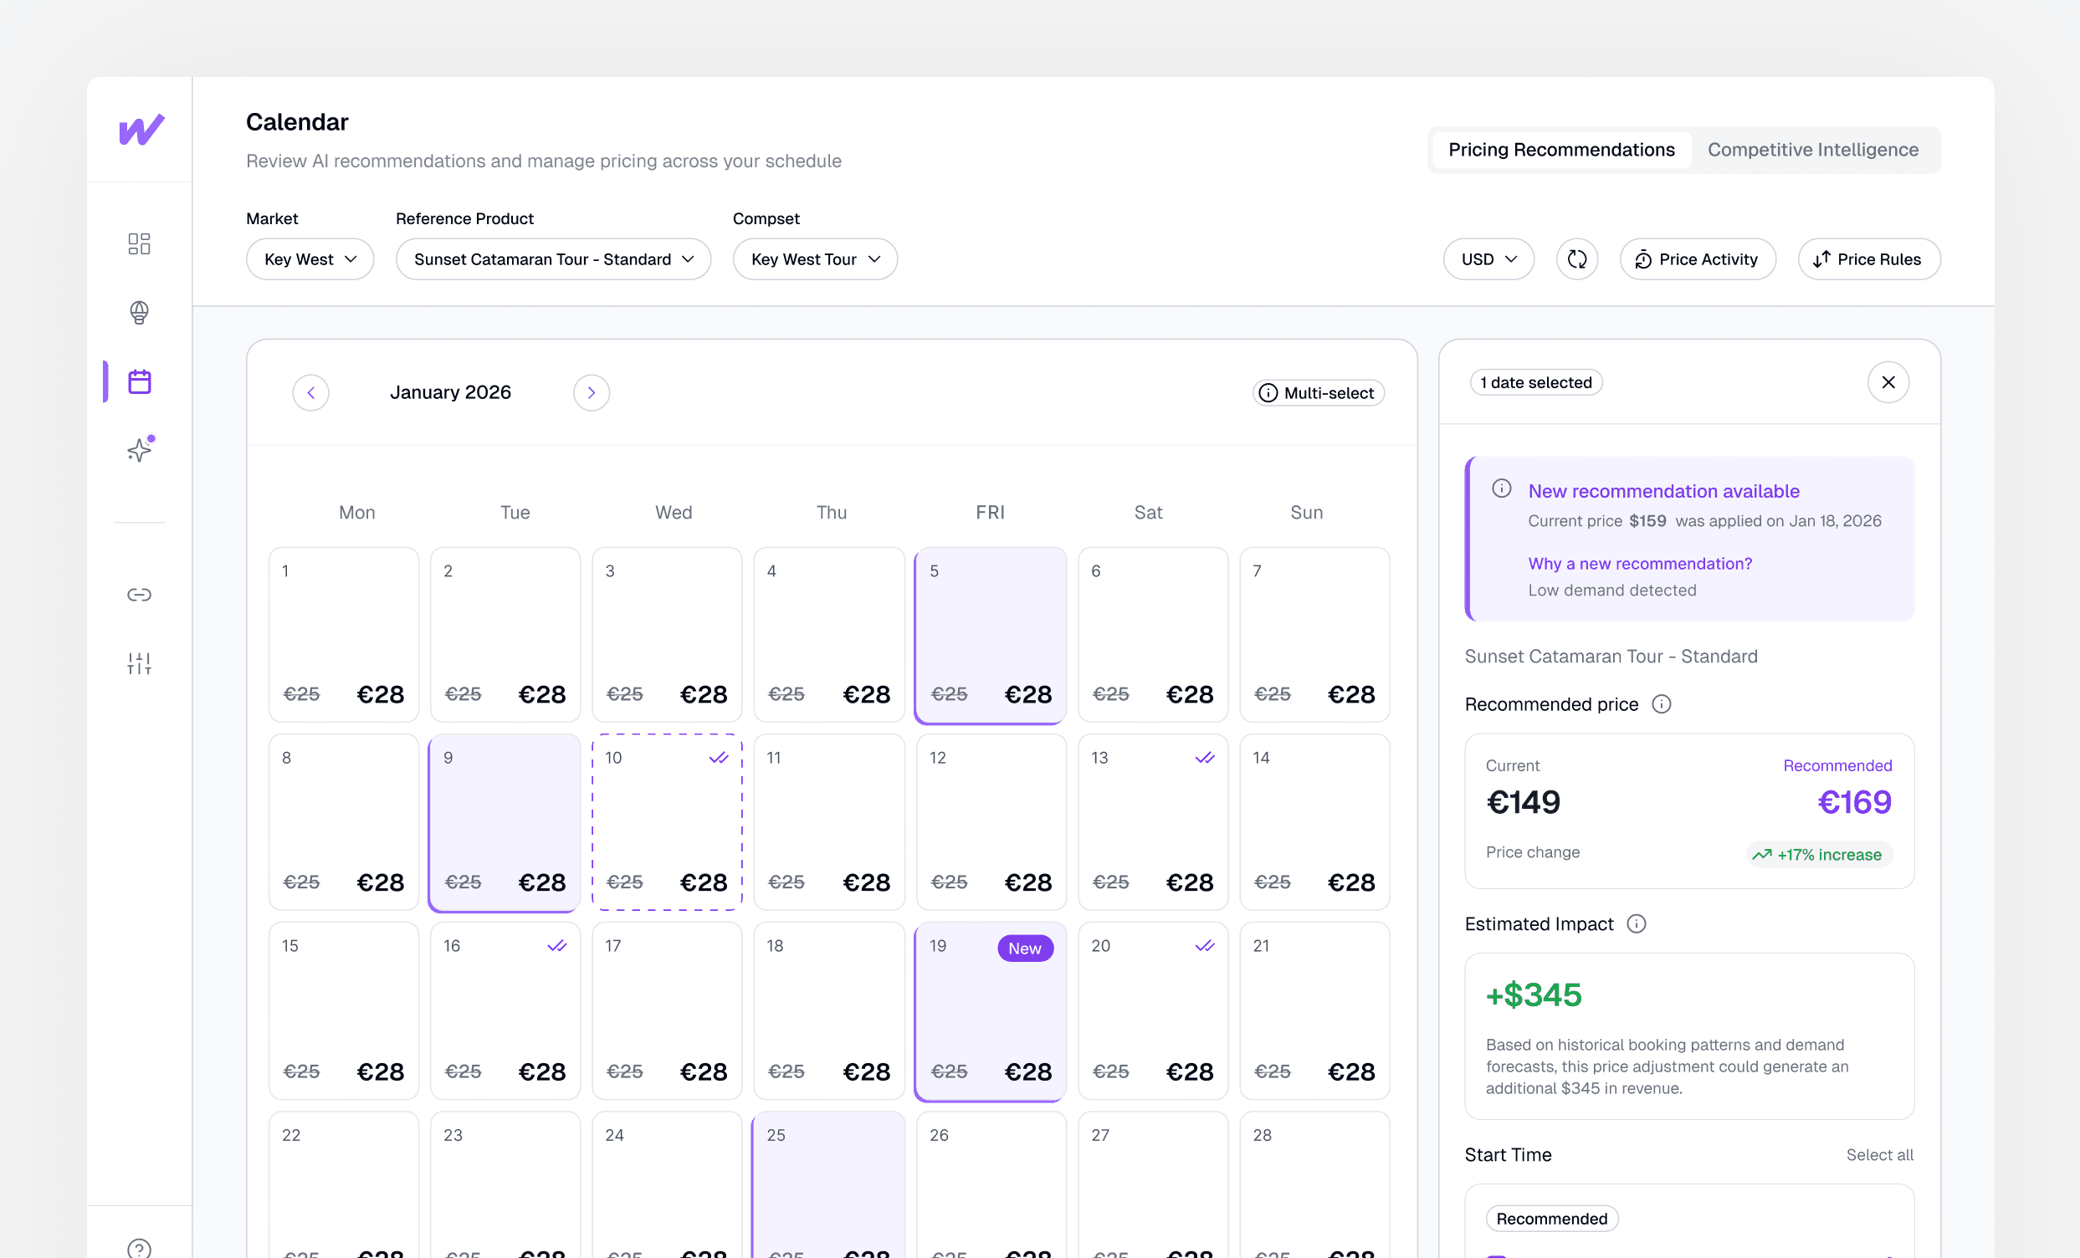Image resolution: width=2080 pixels, height=1258 pixels.
Task: Open the link integrations icon in sidebar
Action: tap(139, 595)
